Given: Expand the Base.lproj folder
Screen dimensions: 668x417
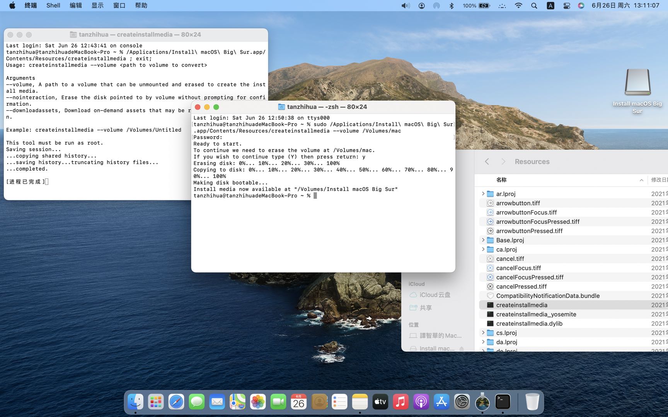Looking at the screenshot, I should 483,240.
